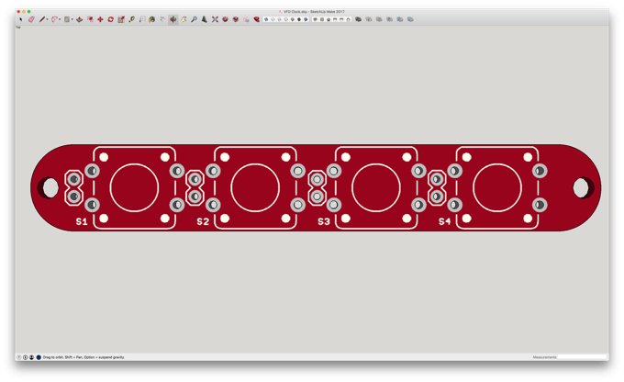Image resolution: width=624 pixels, height=382 pixels.
Task: Pick the Scale tool
Action: [120, 19]
